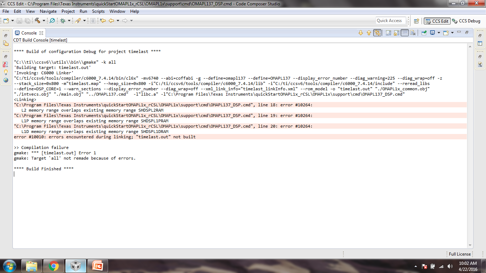Click the Back navigation arrow
The image size is (486, 273).
[x=111, y=21]
